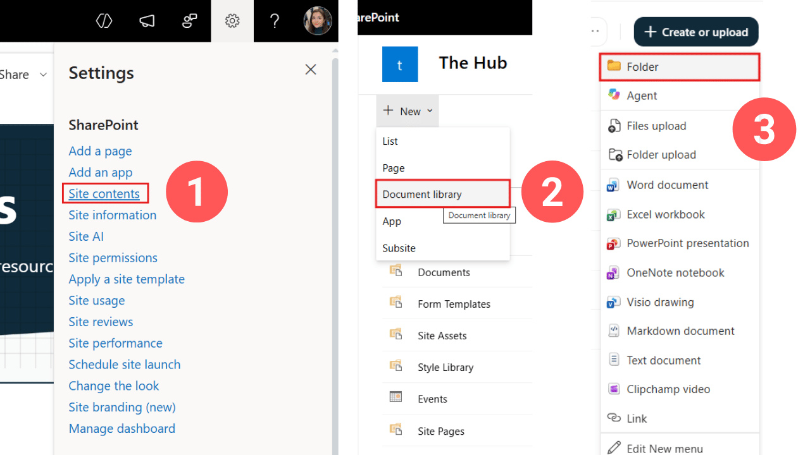Expand the Share dropdown chevron
The height and width of the screenshot is (455, 810).
point(43,75)
